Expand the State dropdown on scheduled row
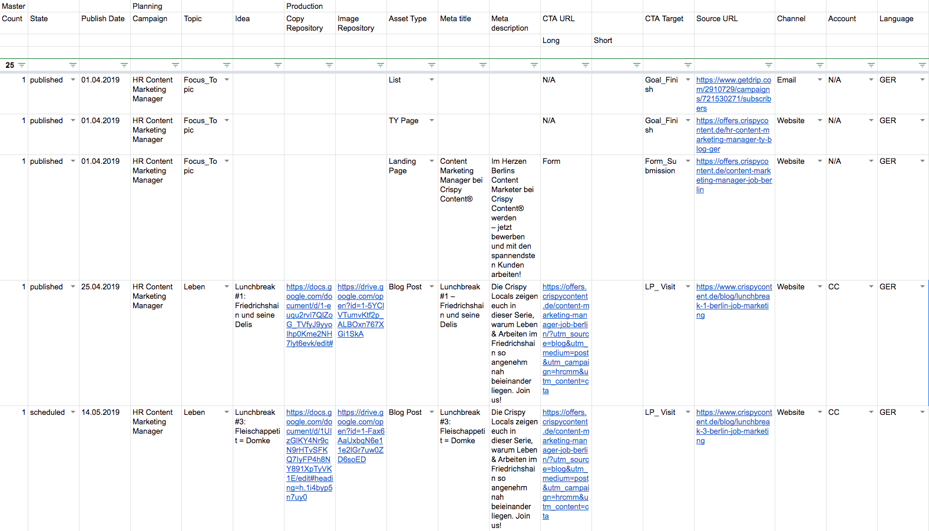 coord(73,412)
